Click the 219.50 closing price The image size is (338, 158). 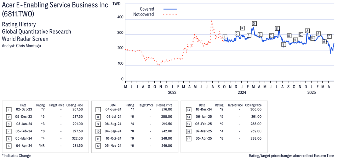[167, 124]
